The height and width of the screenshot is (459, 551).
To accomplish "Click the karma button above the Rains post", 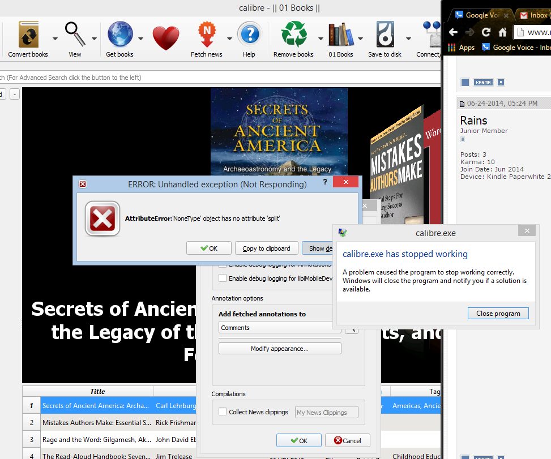I will tap(483, 82).
